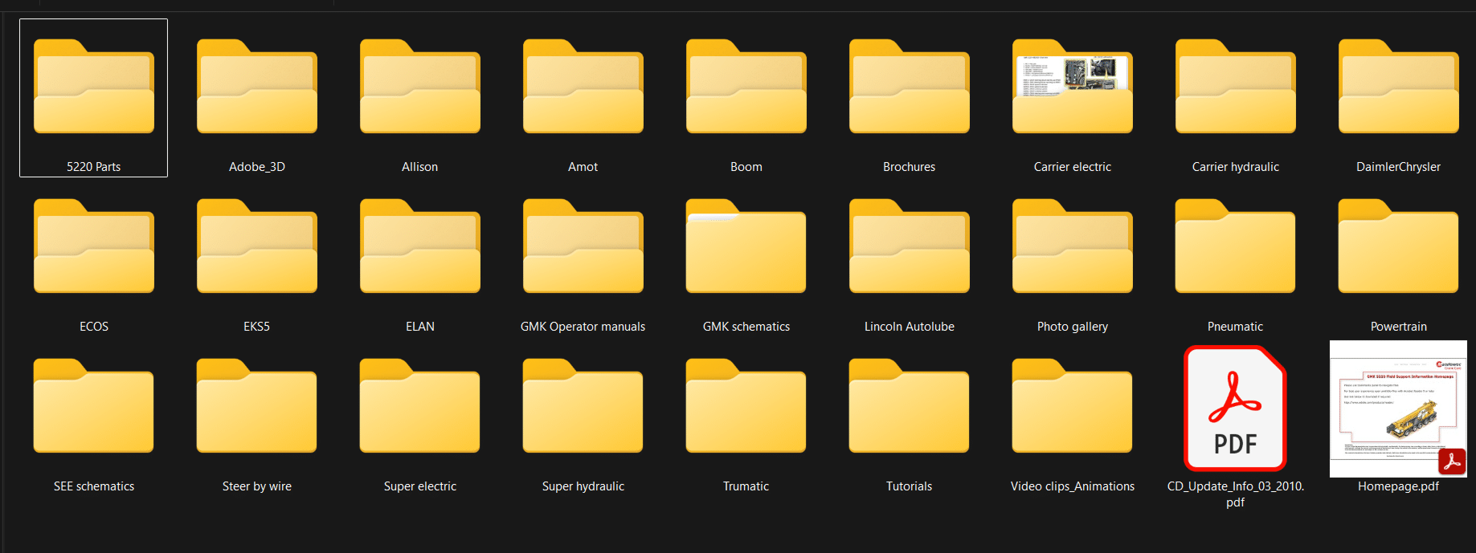Click the 'Super electric' name label
Screen dimensions: 1476x553
coord(420,486)
